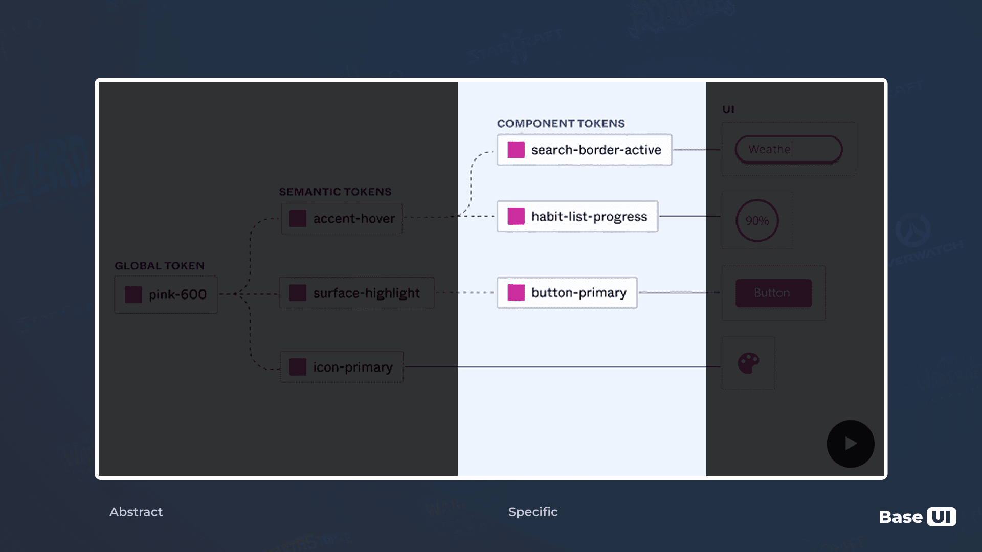Image resolution: width=982 pixels, height=552 pixels.
Task: Click the Base UI logo
Action: (918, 517)
